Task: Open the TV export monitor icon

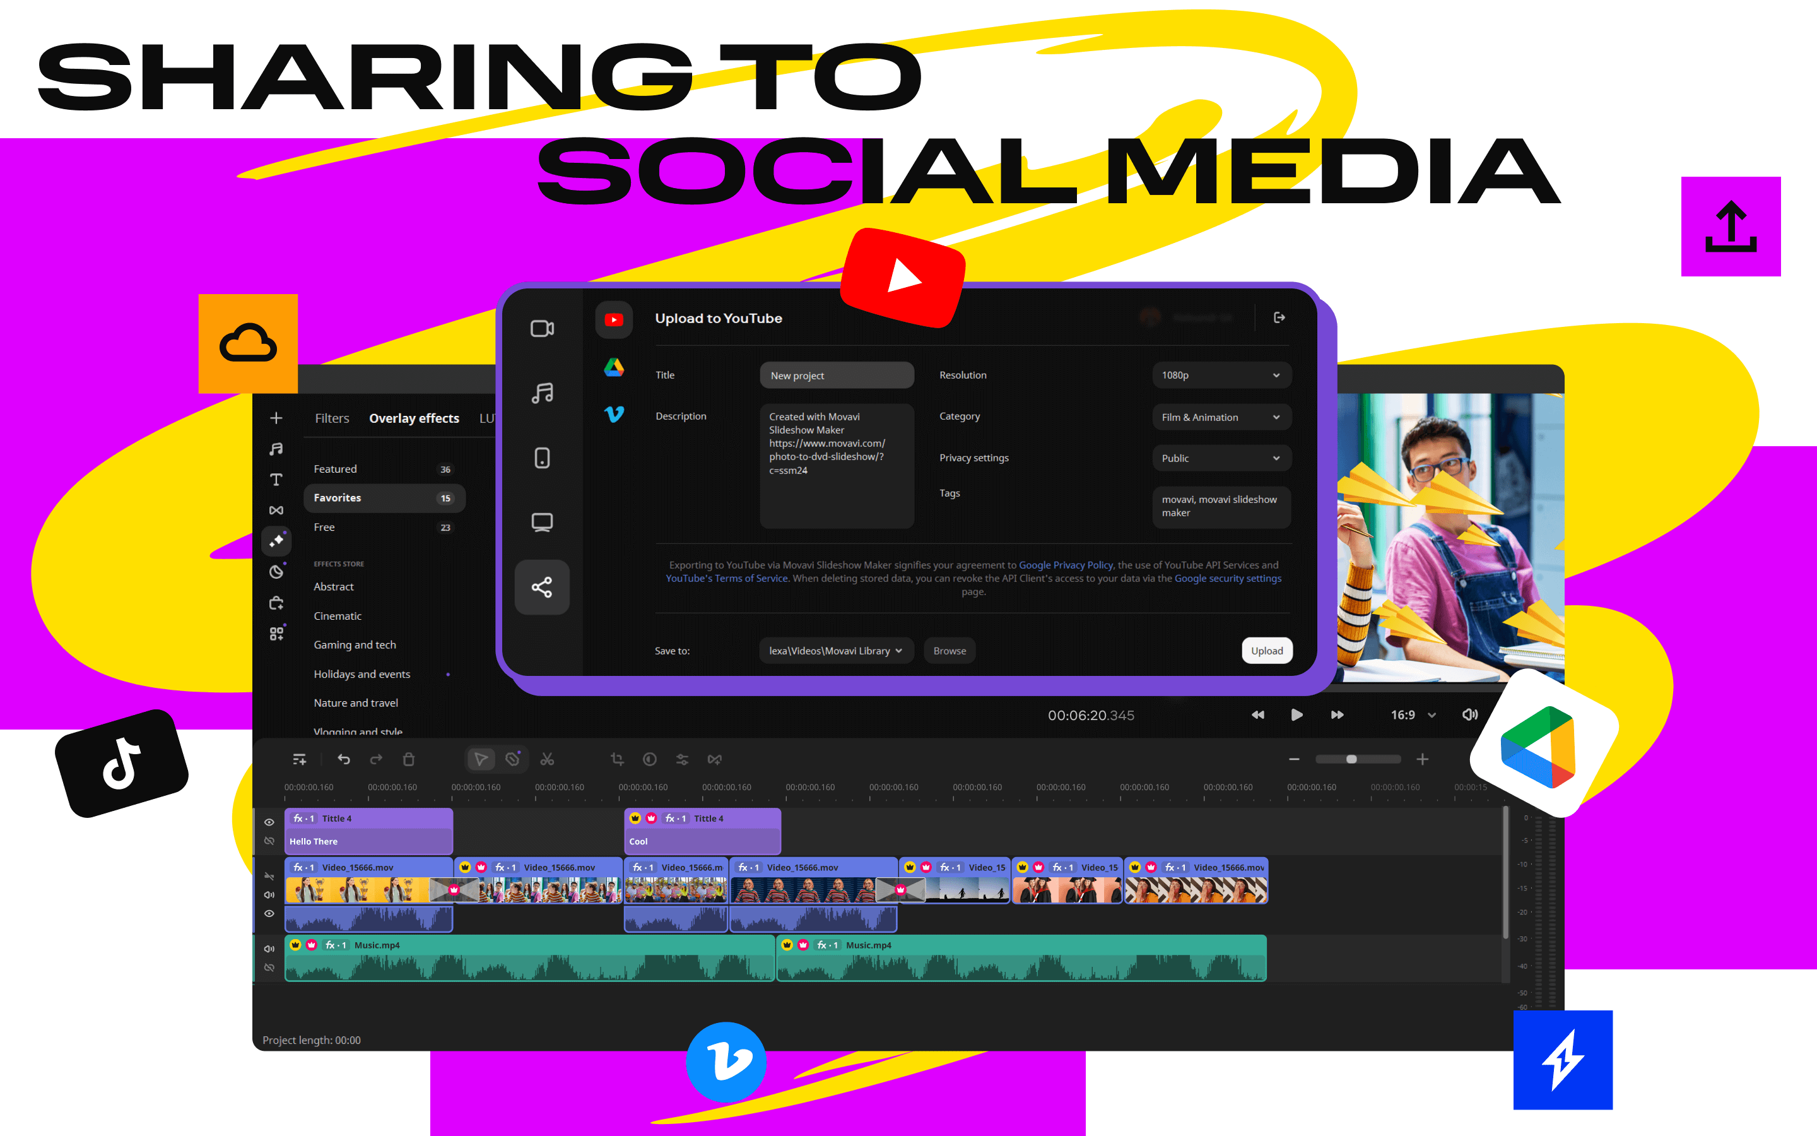Action: point(542,522)
